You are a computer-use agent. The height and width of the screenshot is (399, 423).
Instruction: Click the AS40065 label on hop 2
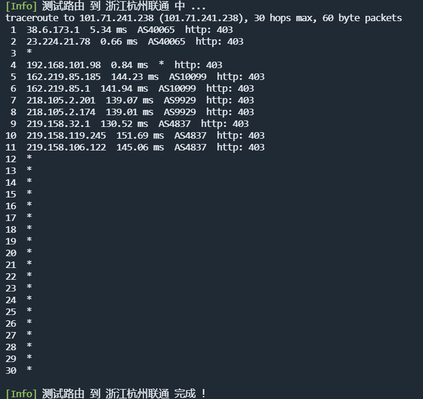[167, 42]
